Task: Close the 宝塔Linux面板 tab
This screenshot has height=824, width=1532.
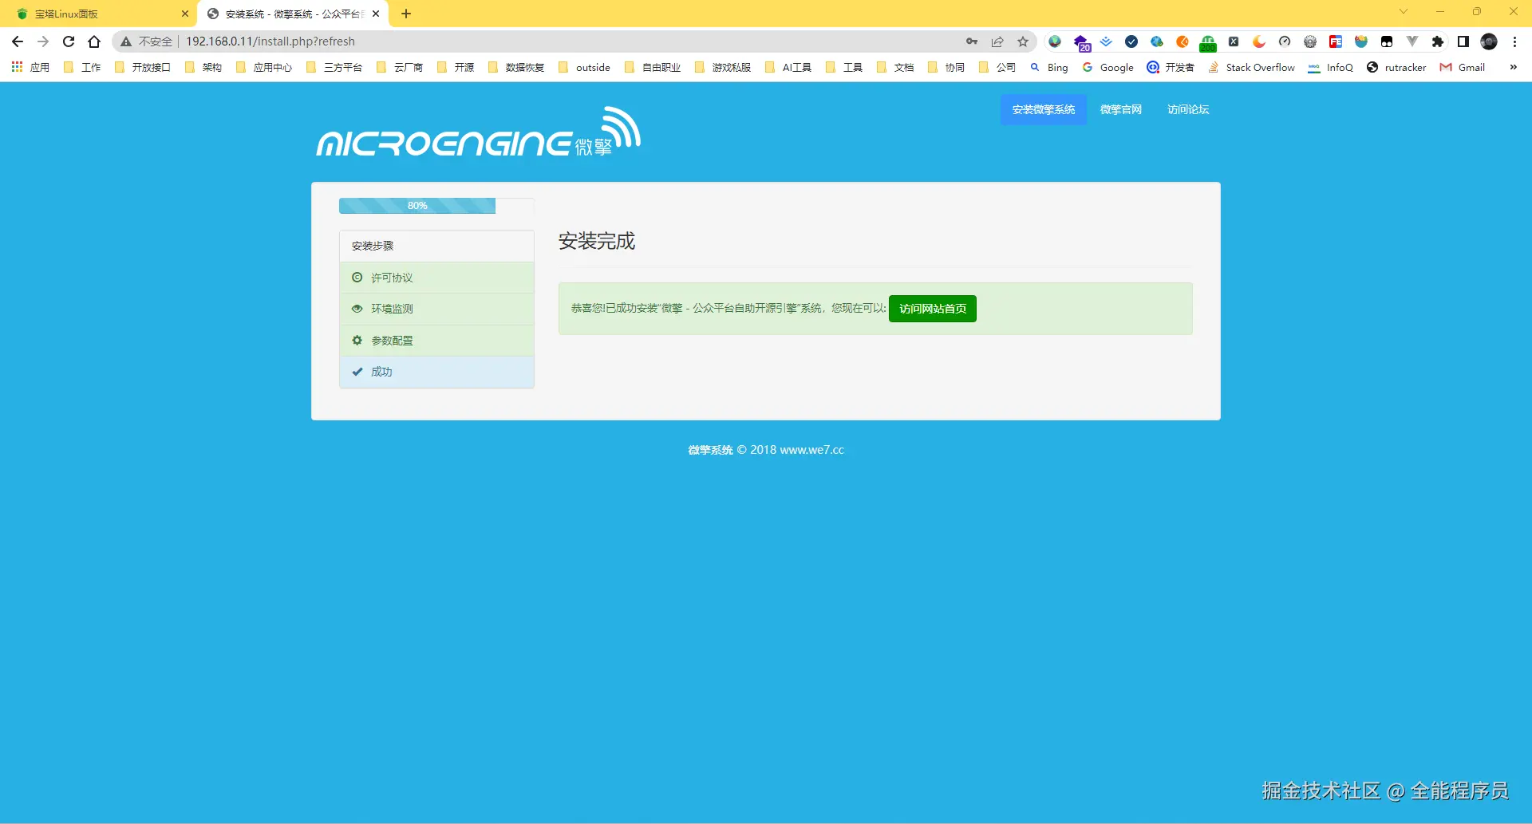Action: coord(184,14)
